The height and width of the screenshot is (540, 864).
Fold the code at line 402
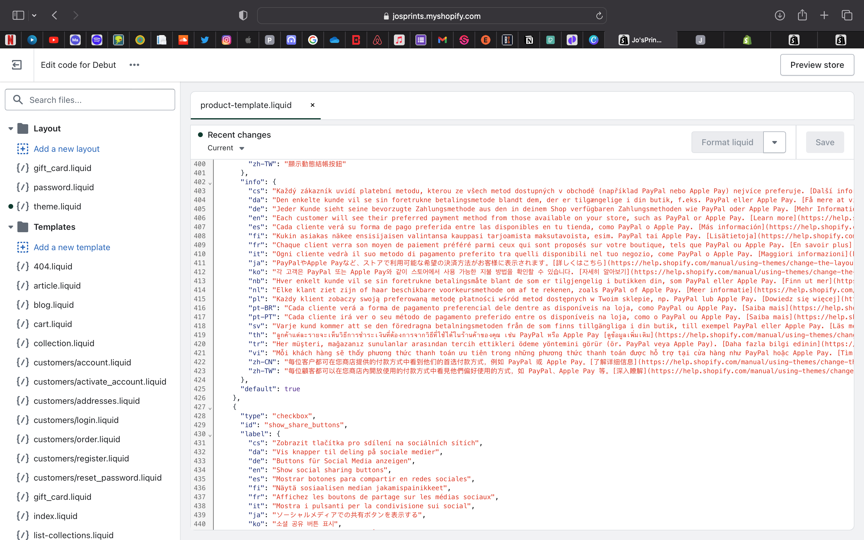(210, 183)
